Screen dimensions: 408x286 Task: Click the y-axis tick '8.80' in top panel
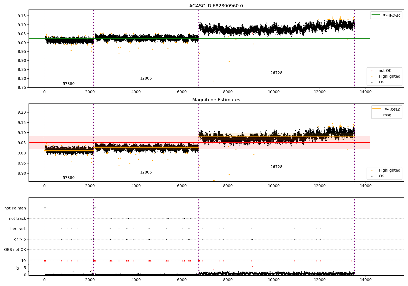click(x=21, y=79)
